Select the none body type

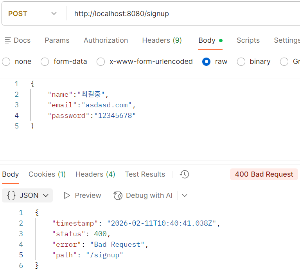pyautogui.click(x=6, y=61)
